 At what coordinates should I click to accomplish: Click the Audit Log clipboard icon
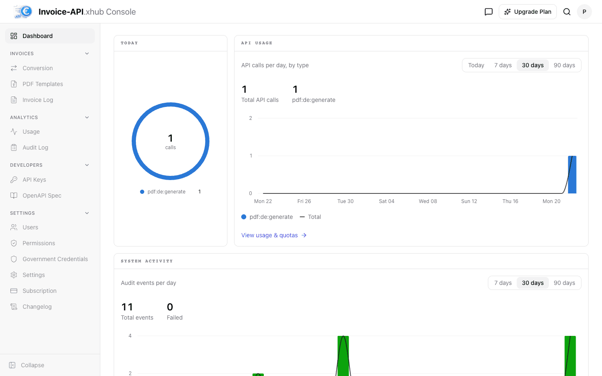click(14, 147)
